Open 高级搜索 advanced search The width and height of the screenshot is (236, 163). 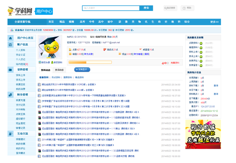click(x=170, y=8)
